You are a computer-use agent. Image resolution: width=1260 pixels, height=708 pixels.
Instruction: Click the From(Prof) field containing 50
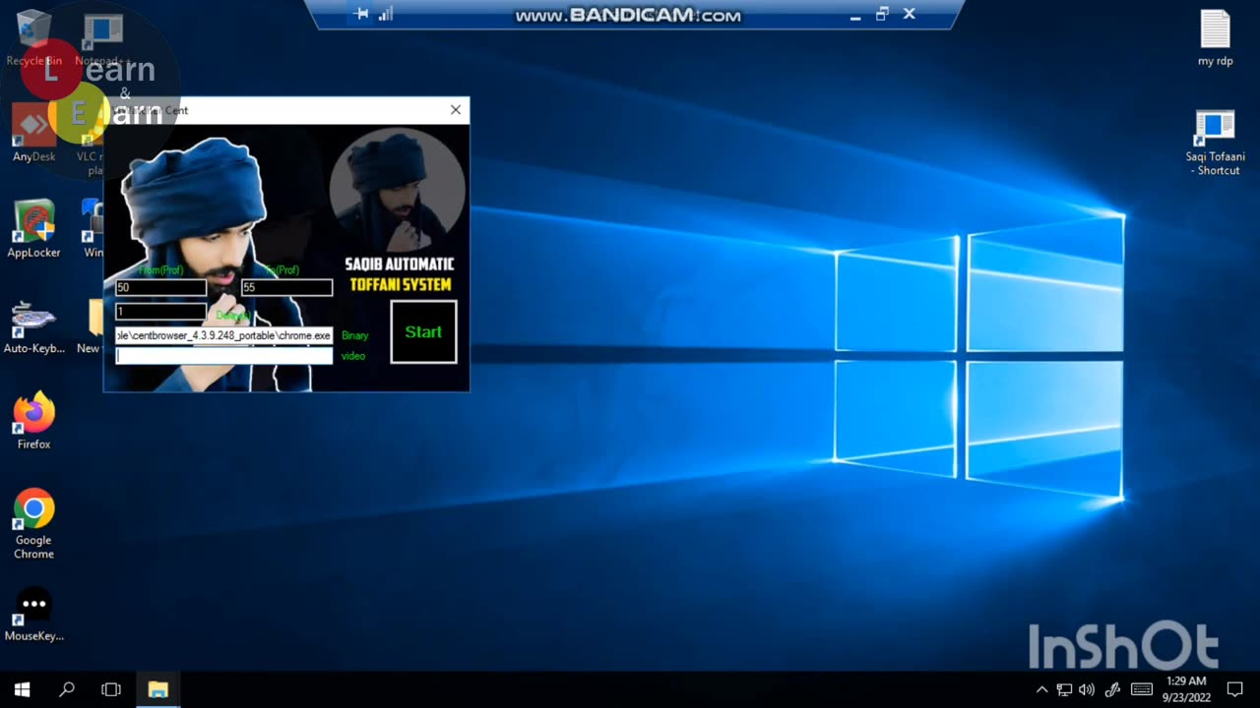coord(160,287)
